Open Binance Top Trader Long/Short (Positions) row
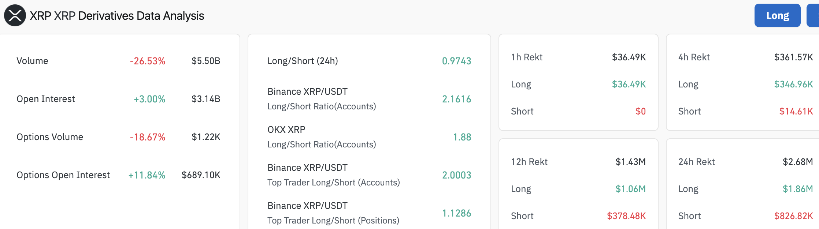Viewport: 819px width, 229px height. tap(333, 213)
